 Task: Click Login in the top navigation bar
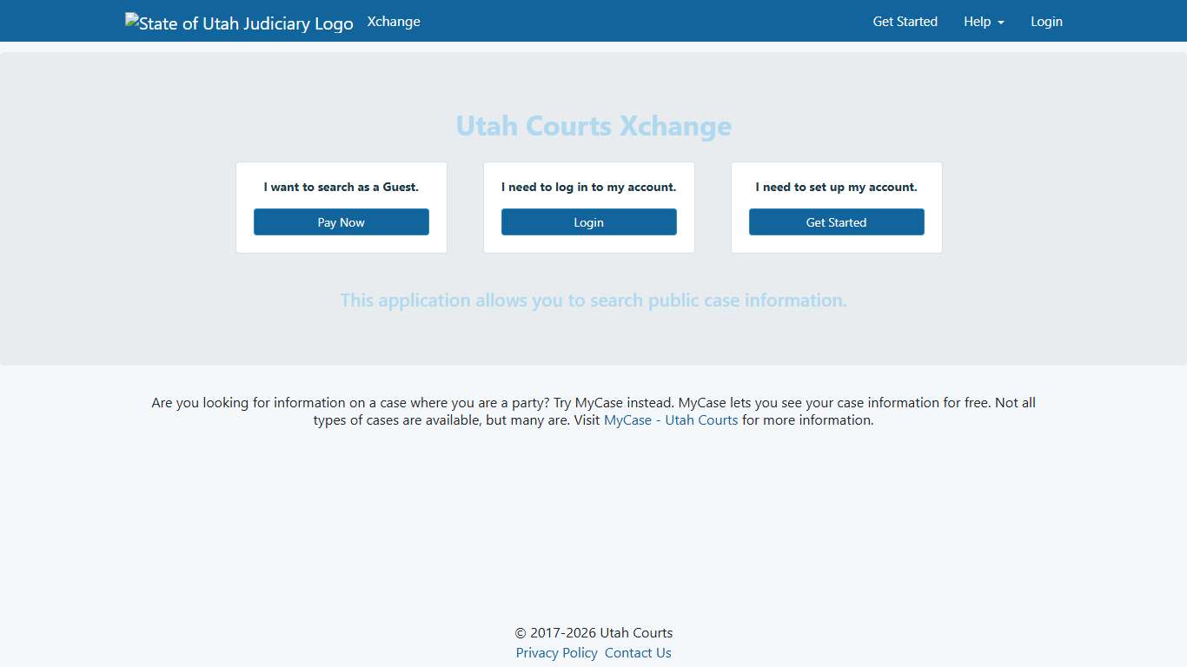point(1046,22)
